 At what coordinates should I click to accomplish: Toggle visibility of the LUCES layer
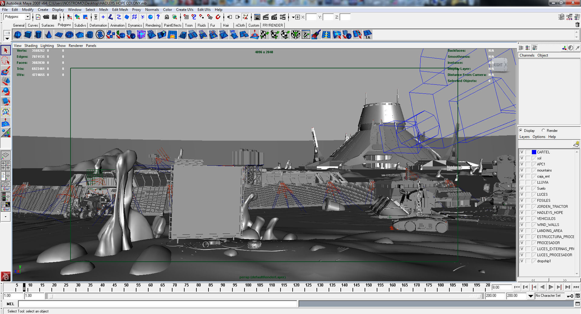tap(522, 195)
